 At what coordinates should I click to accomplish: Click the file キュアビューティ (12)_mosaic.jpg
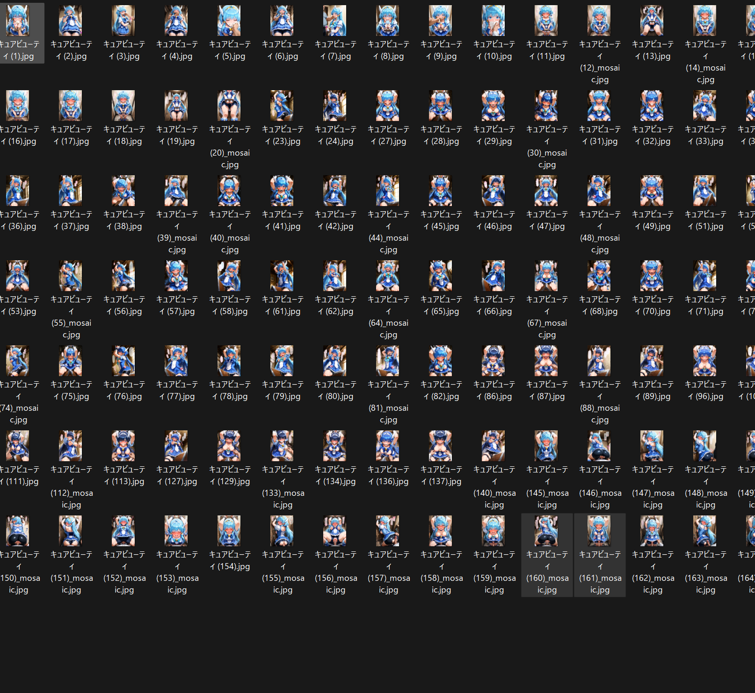[x=600, y=45]
